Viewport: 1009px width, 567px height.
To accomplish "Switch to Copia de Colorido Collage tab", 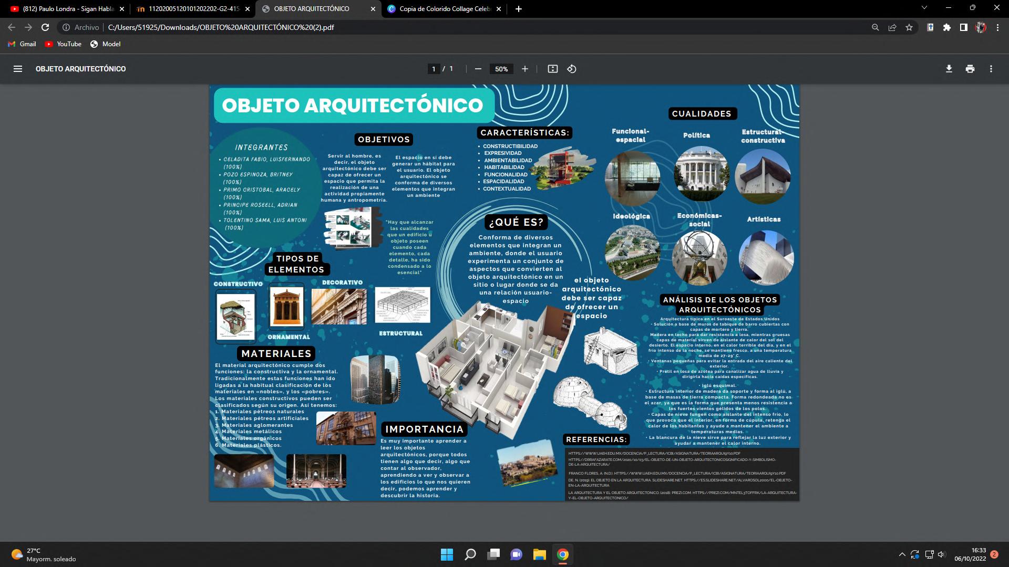I will click(444, 9).
